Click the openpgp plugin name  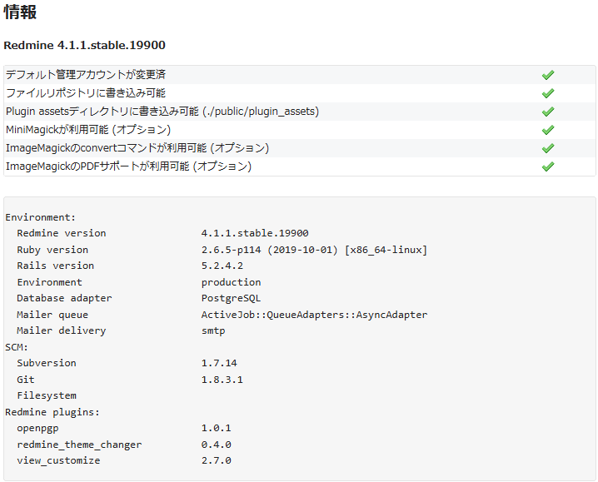point(37,428)
